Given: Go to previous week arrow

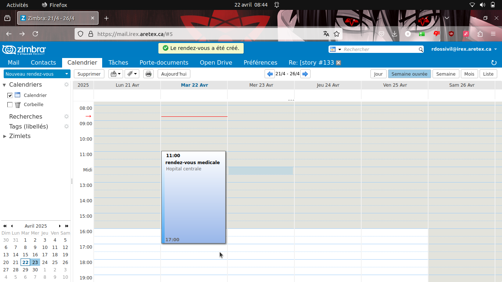Looking at the screenshot, I should (270, 74).
